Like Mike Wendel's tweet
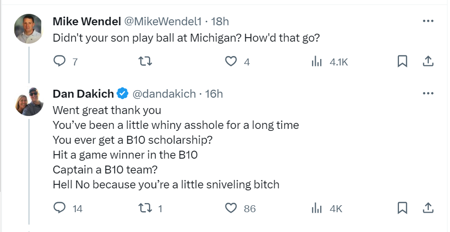450x232 pixels. (230, 61)
